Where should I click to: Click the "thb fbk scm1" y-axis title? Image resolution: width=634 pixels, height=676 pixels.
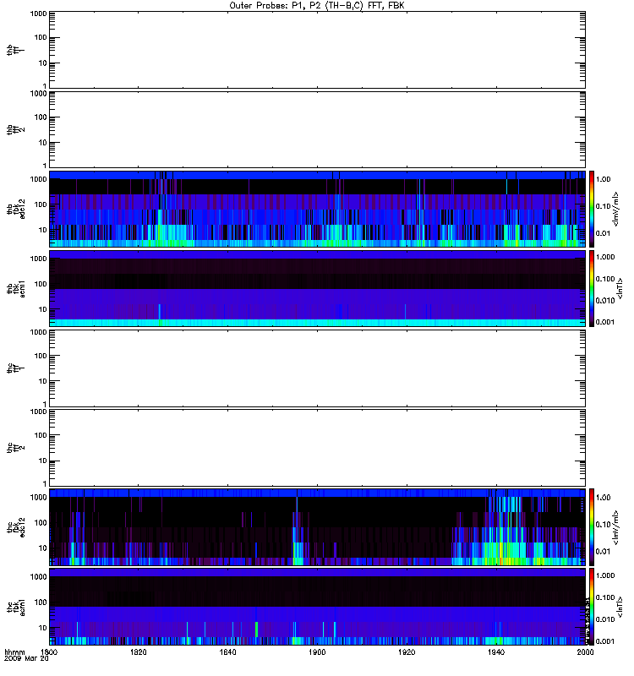tap(15, 288)
